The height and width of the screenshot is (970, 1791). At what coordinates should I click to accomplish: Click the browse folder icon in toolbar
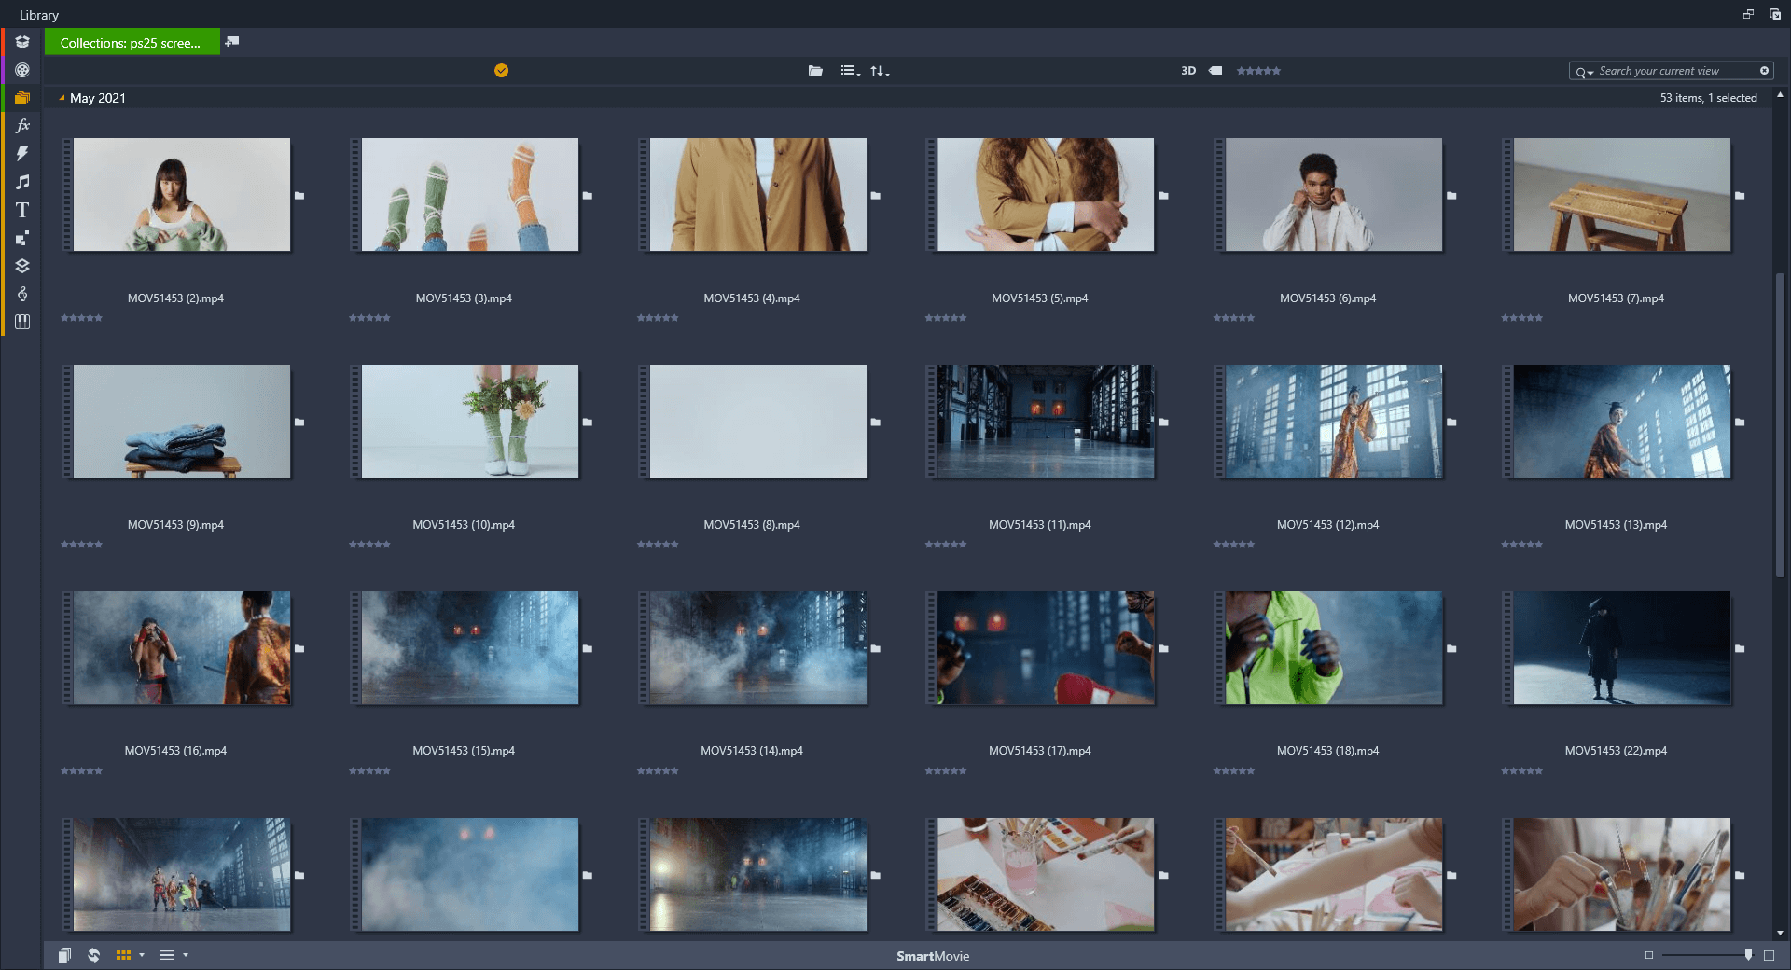(x=814, y=70)
